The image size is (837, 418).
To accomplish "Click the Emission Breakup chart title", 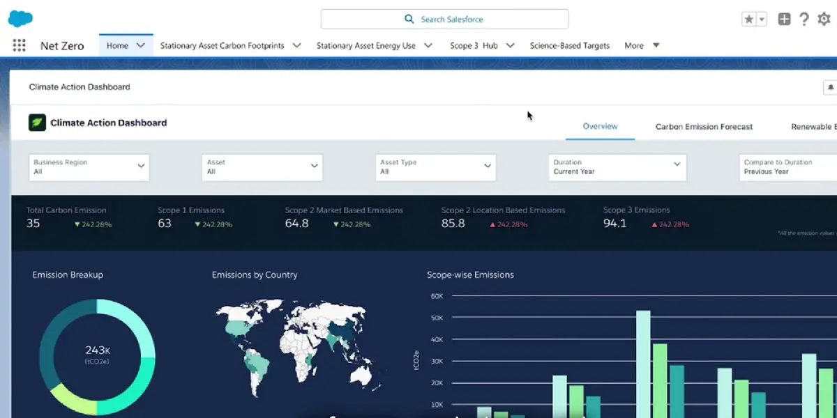I will click(68, 274).
